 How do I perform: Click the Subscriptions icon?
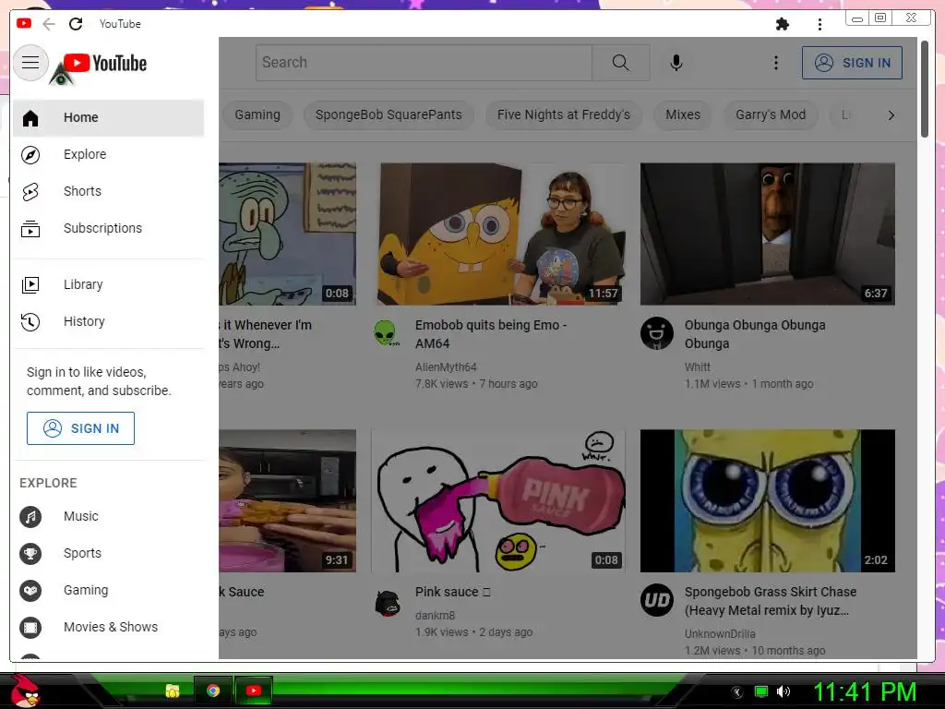tap(30, 229)
